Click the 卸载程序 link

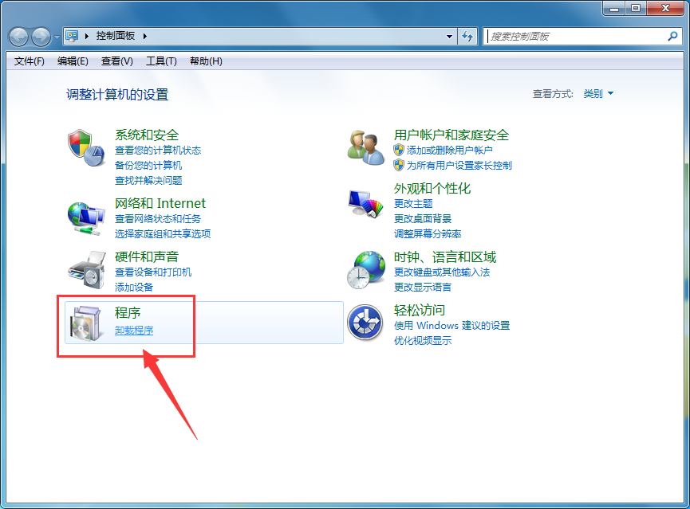[134, 331]
